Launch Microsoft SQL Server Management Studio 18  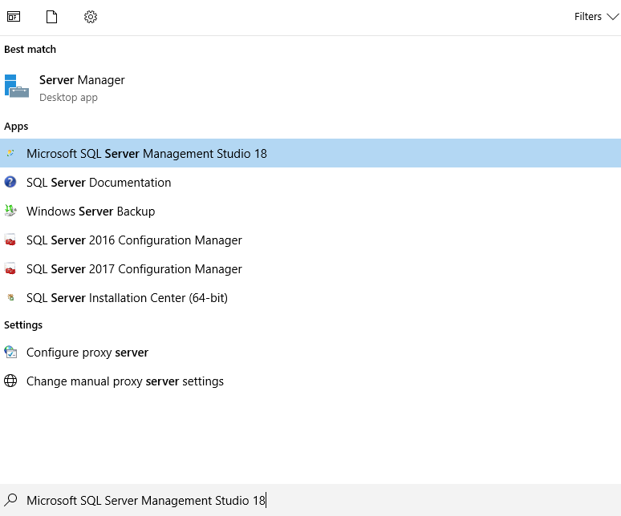[310, 153]
